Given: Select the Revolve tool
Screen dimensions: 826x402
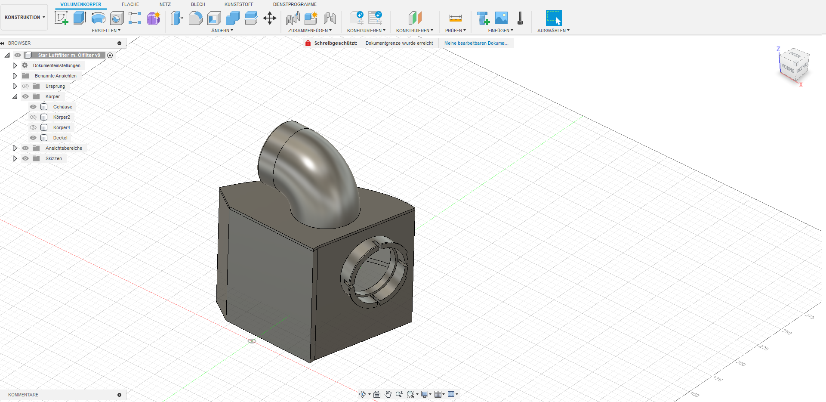Looking at the screenshot, I should point(98,18).
